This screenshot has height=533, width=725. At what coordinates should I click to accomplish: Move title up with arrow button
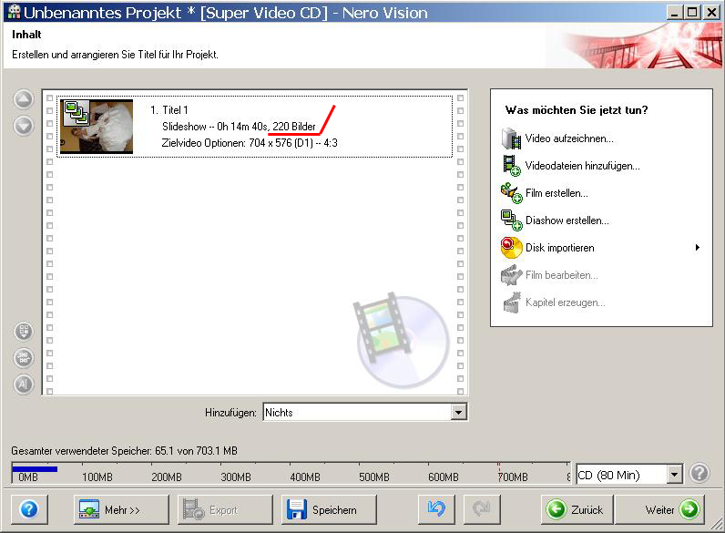click(x=24, y=99)
